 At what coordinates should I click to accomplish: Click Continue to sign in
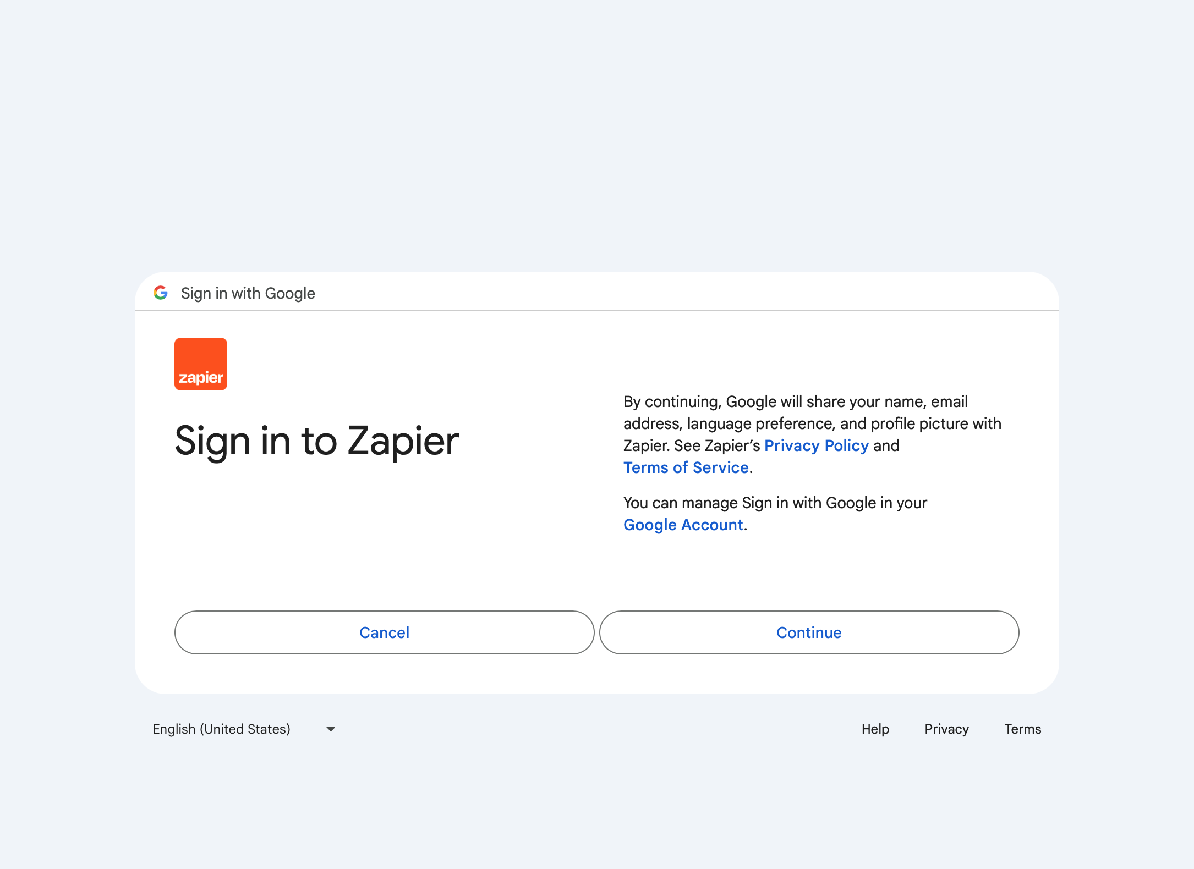(808, 632)
